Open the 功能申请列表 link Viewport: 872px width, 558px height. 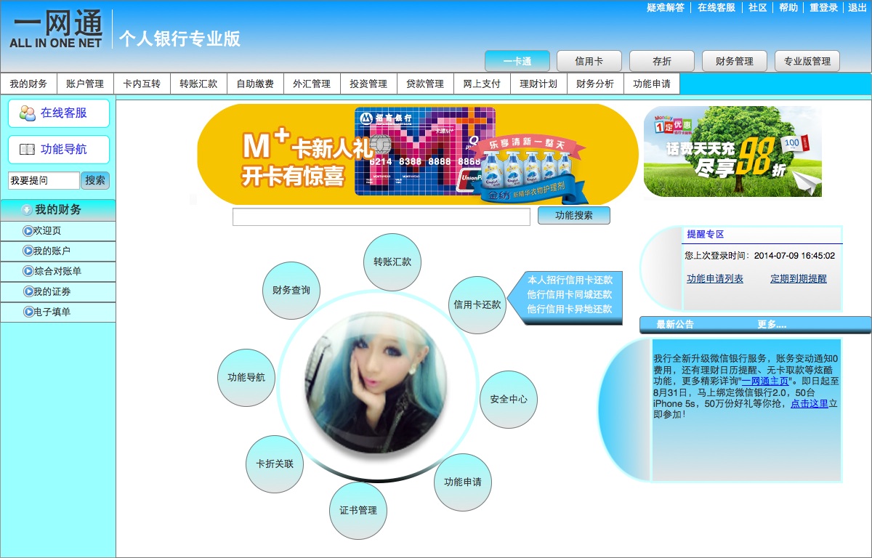tap(715, 278)
